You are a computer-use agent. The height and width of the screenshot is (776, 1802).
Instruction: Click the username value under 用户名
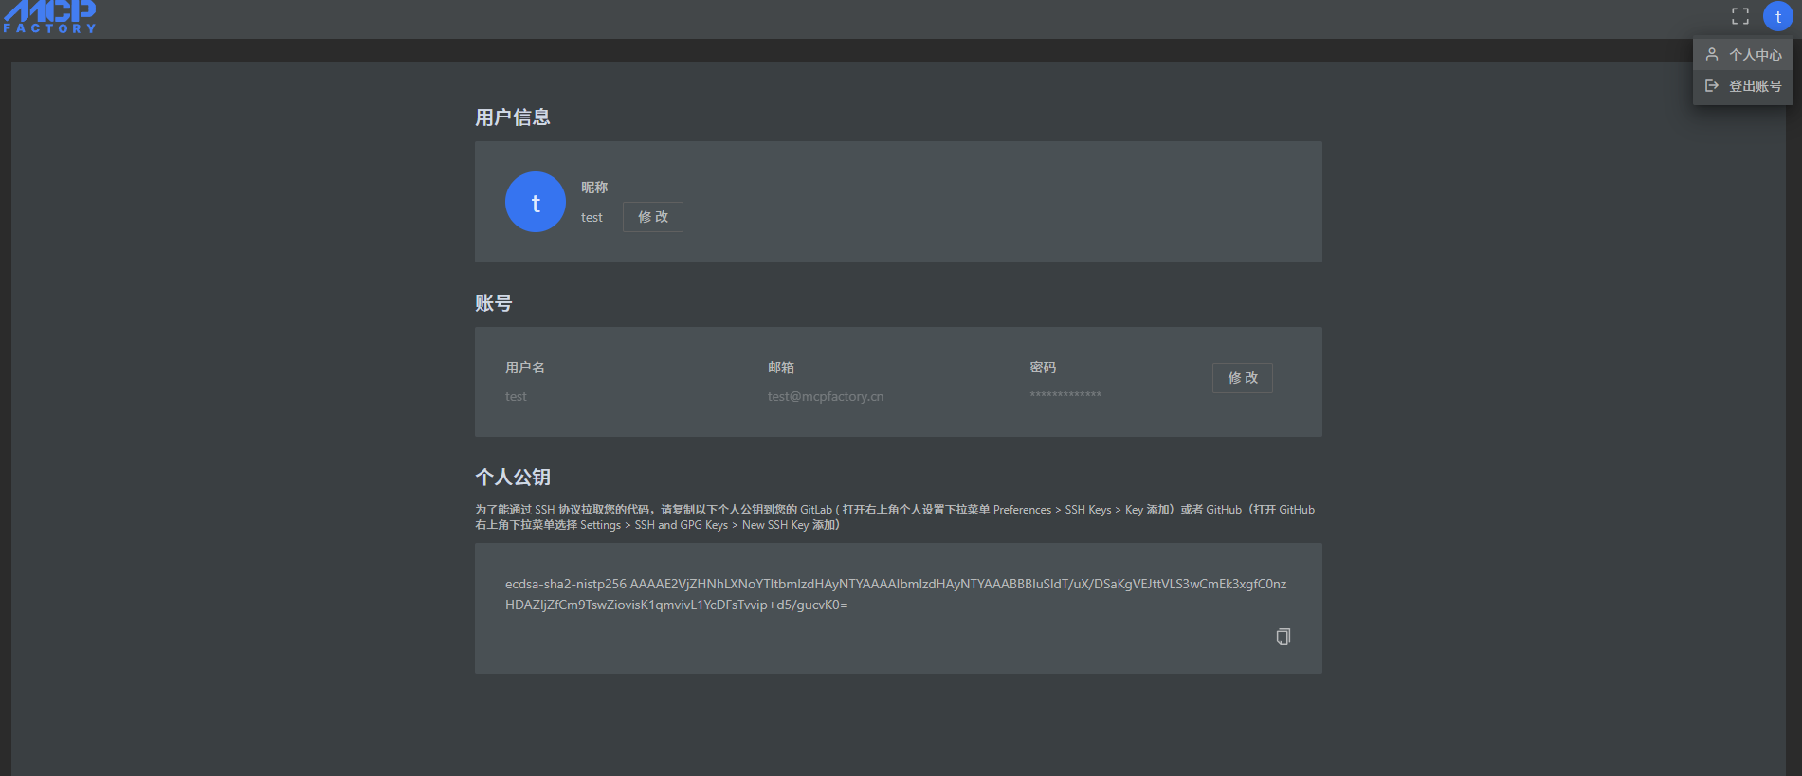click(516, 396)
